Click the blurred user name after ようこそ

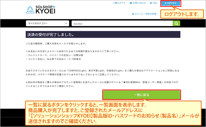pos(151,14)
